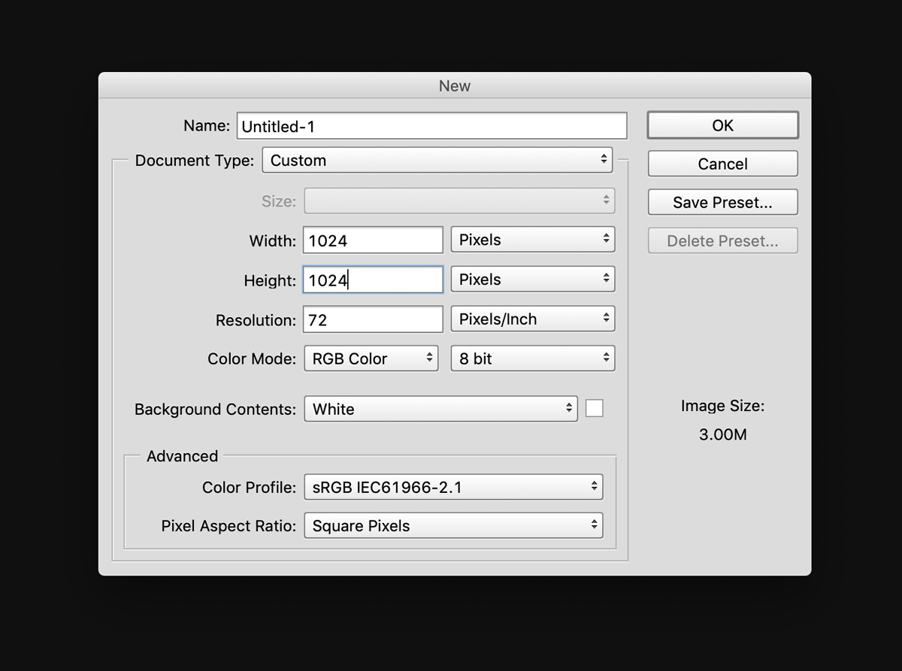The image size is (902, 671).
Task: Open the Document Type dropdown
Action: coord(437,160)
